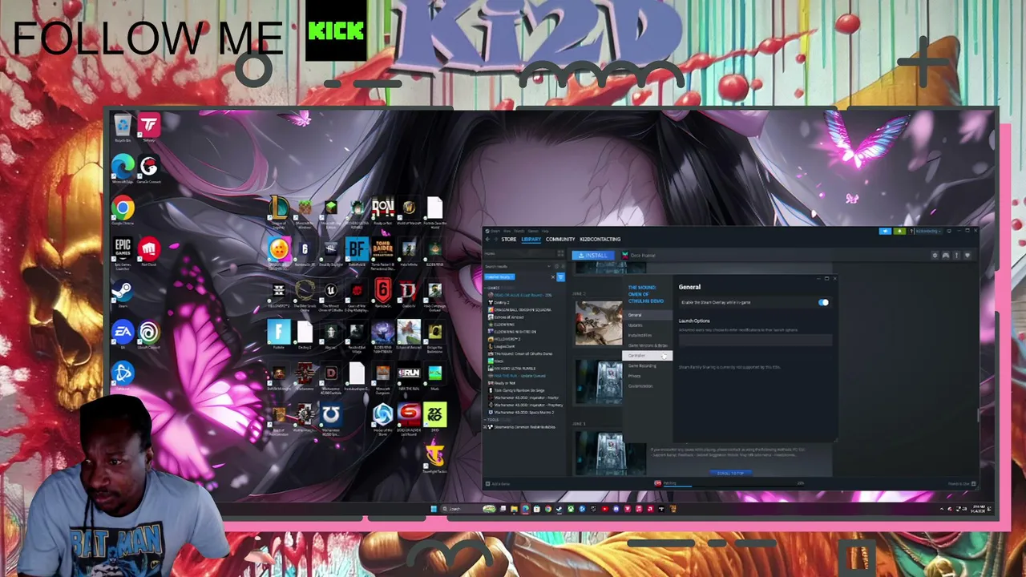
Task: Open the Fortnite desktop shortcut
Action: [279, 335]
